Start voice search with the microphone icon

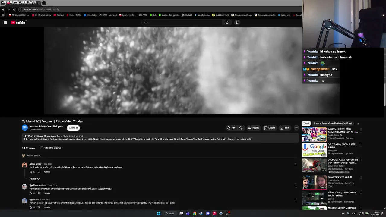(237, 22)
